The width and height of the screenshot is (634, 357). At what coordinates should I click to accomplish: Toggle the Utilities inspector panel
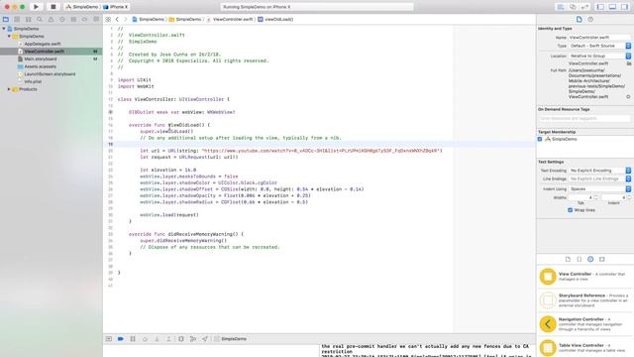click(625, 7)
